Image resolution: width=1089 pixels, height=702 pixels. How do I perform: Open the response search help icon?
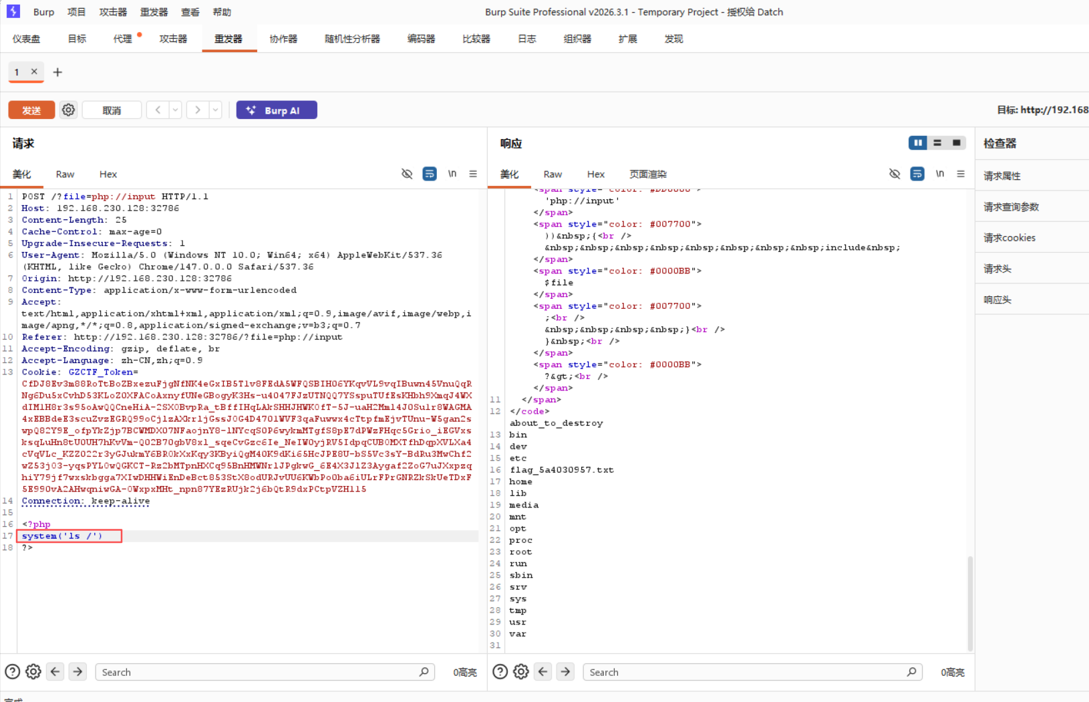point(500,672)
